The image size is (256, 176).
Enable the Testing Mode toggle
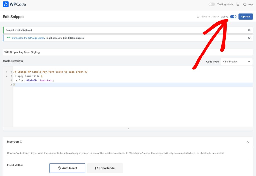tap(212, 4)
